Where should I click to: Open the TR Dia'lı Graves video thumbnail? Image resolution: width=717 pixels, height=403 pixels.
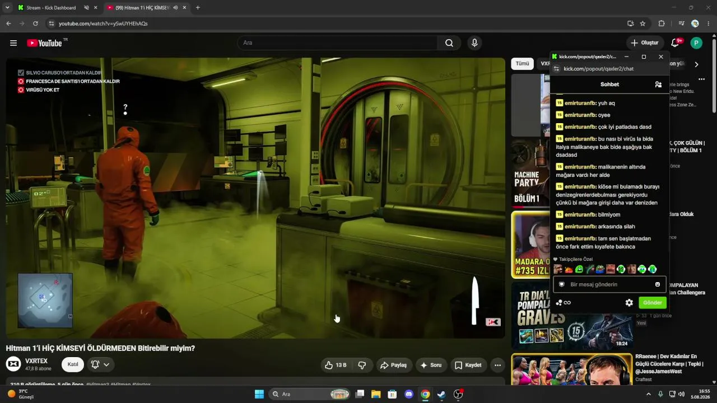(x=572, y=316)
